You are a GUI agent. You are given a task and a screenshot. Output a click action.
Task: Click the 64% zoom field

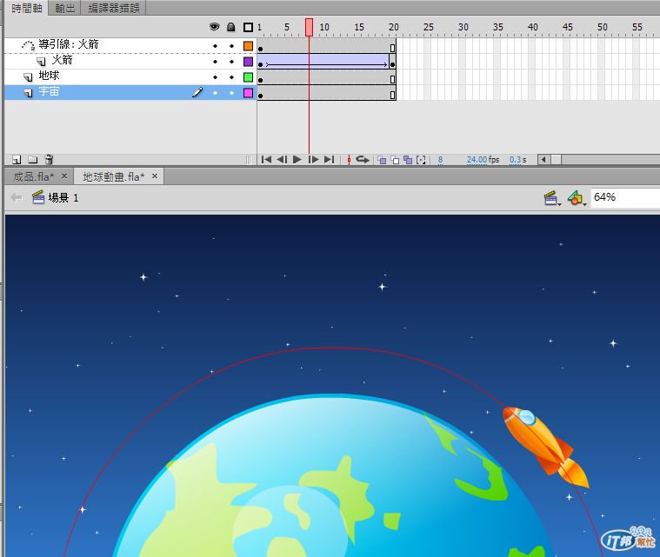click(625, 197)
